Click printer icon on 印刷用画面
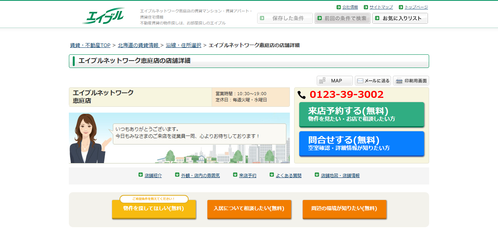The height and width of the screenshot is (233, 498). pyautogui.click(x=399, y=81)
